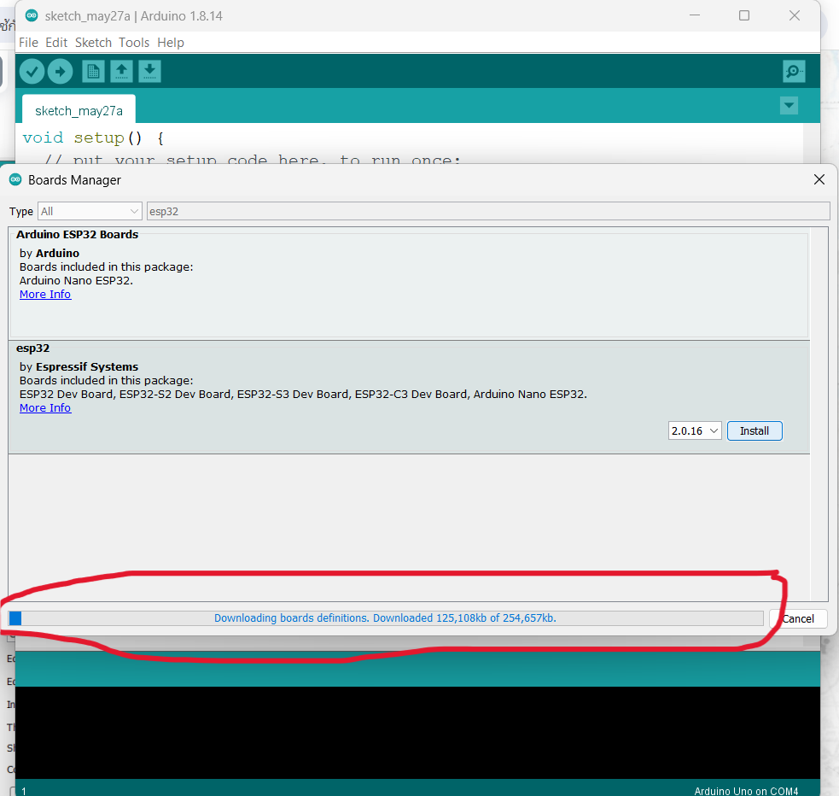Open More Info link for Arduino ESP32 Boards
Screen dimensions: 839x796
pos(45,295)
